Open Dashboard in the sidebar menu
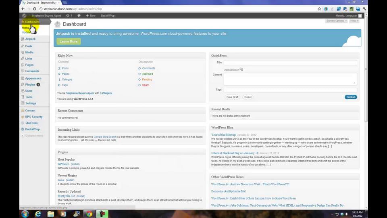 pyautogui.click(x=32, y=21)
